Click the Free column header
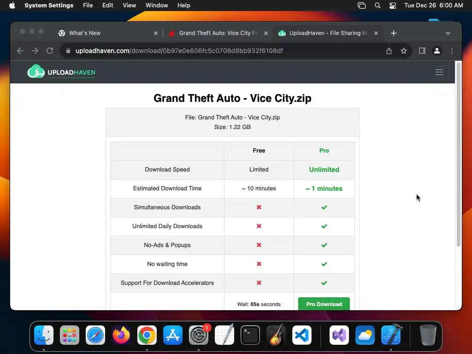This screenshot has width=472, height=354. coord(259,151)
